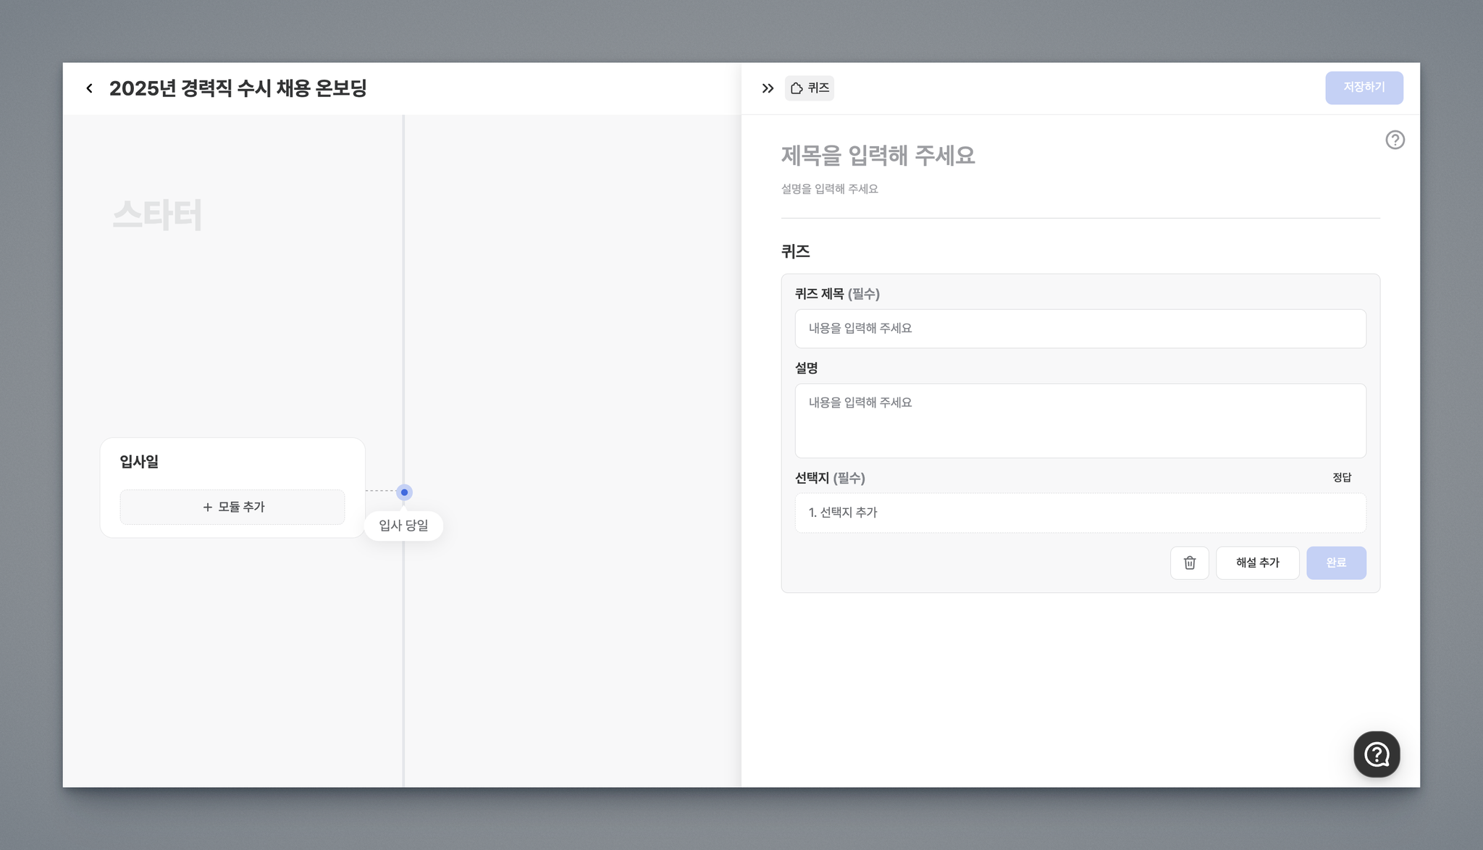Click the 스타터 section heading
Image resolution: width=1483 pixels, height=850 pixels.
pos(157,215)
